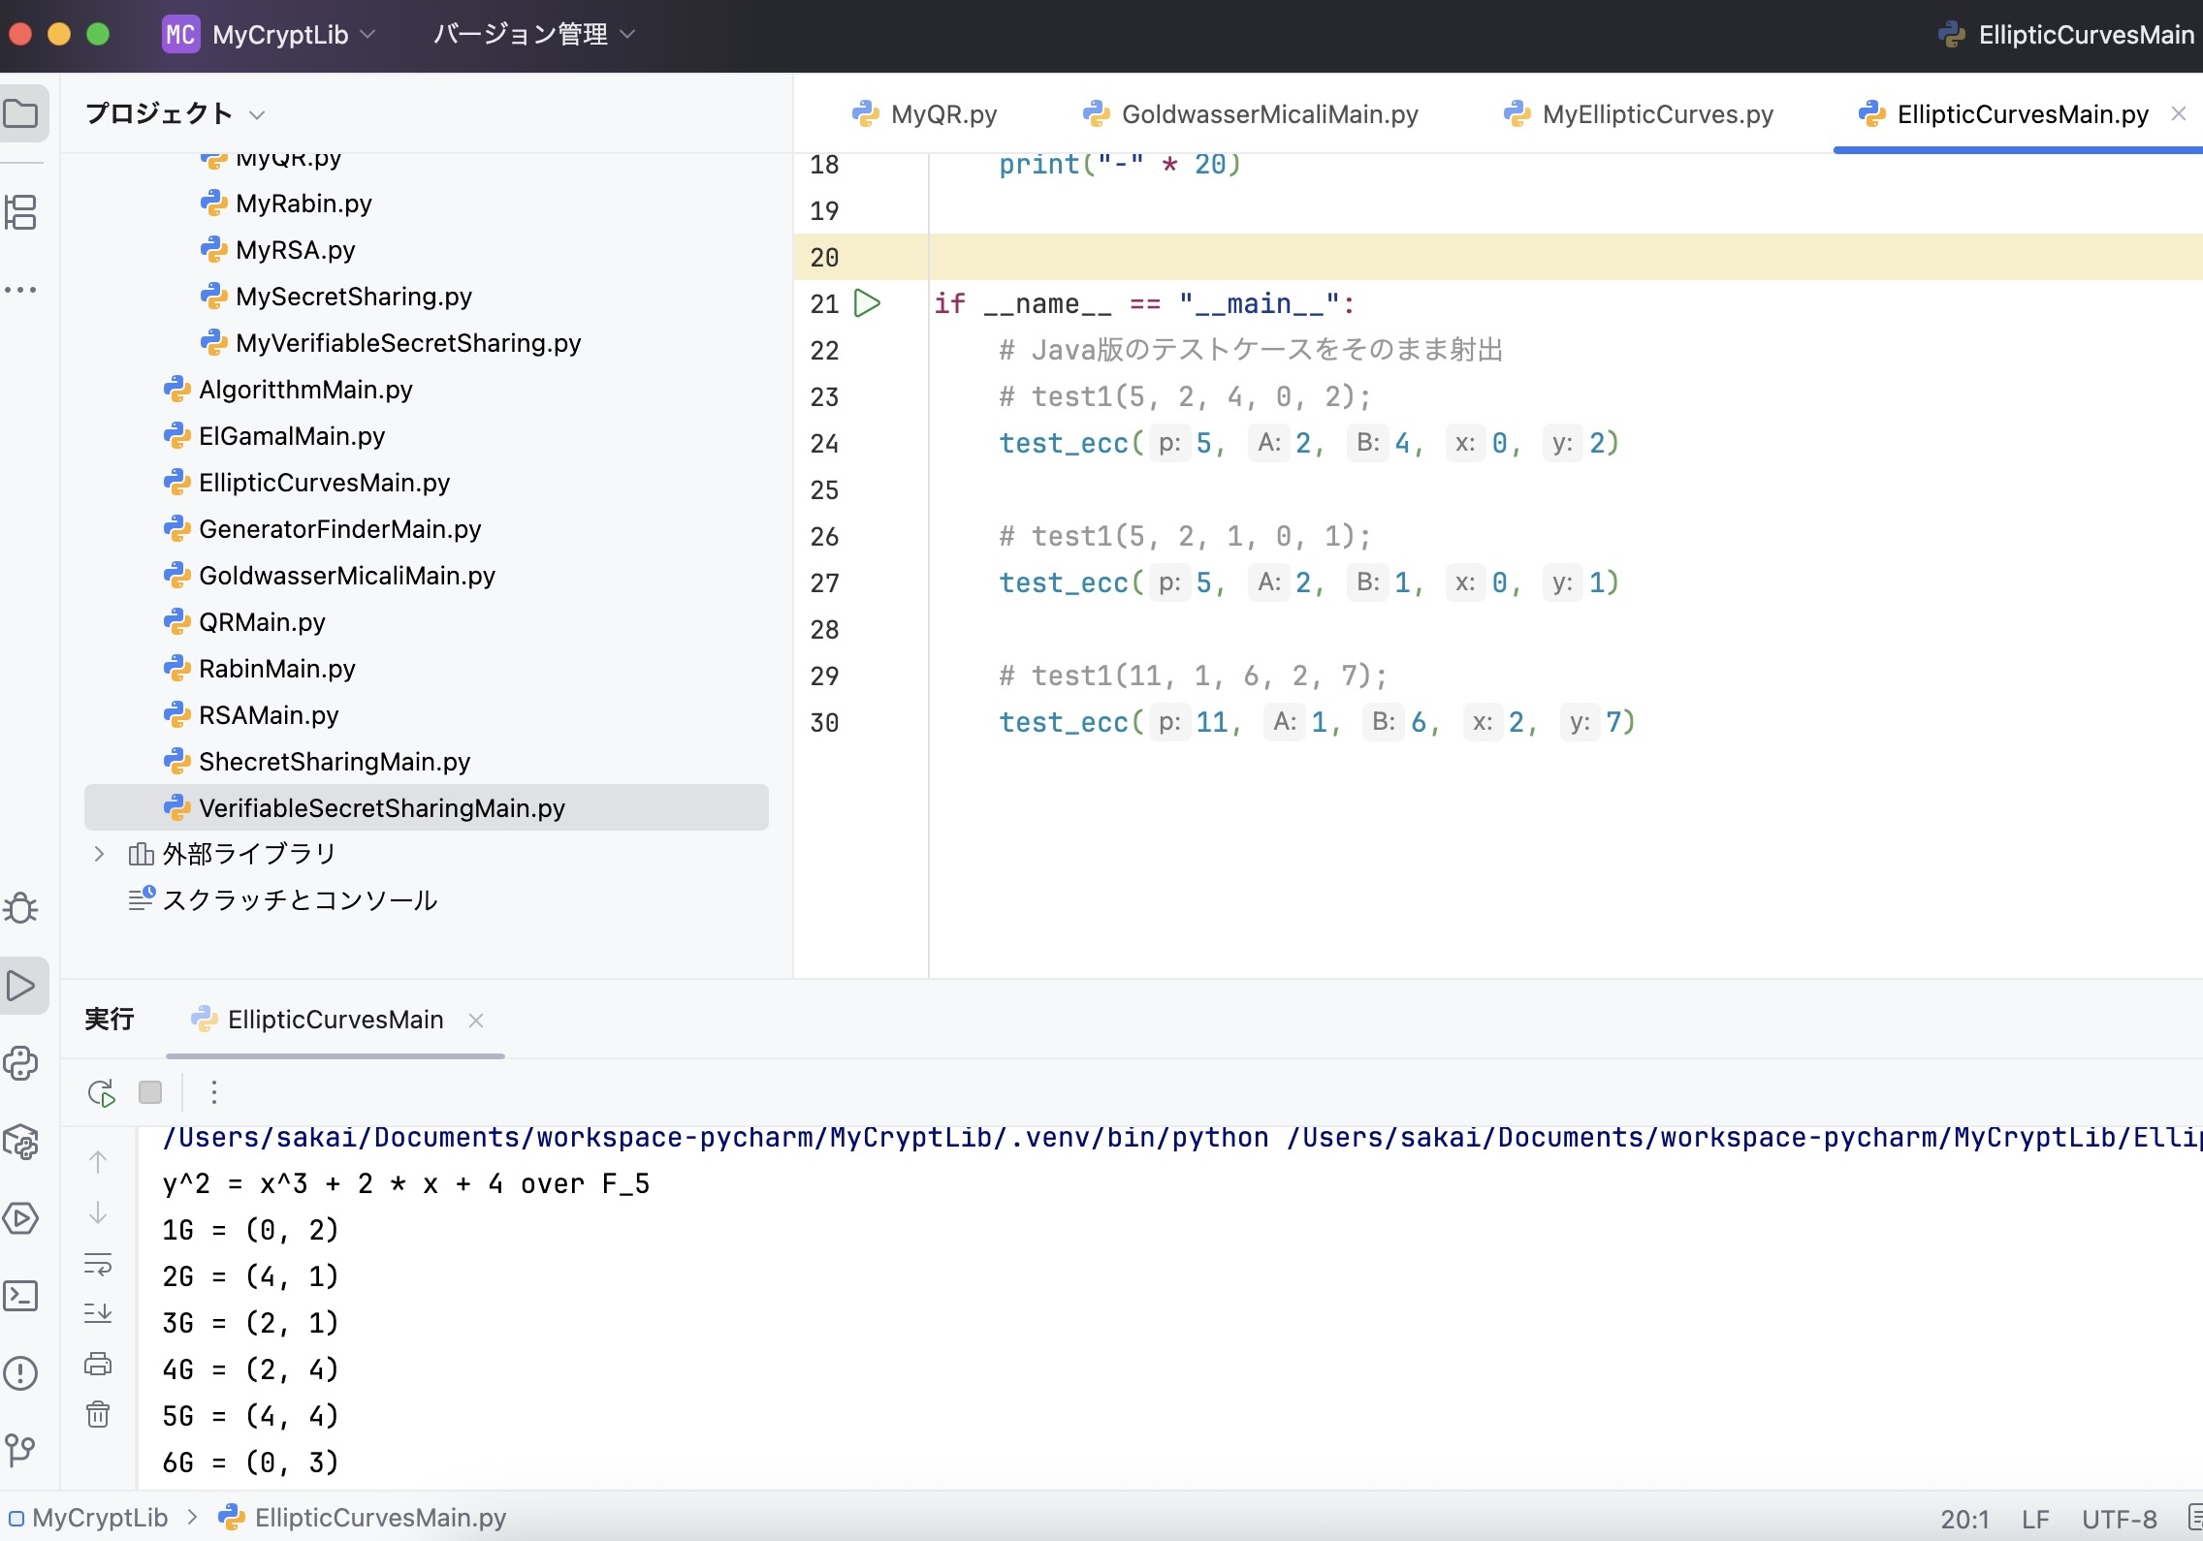Viewport: 2203px width, 1541px height.
Task: Click the Stop process square icon
Action: tap(150, 1092)
